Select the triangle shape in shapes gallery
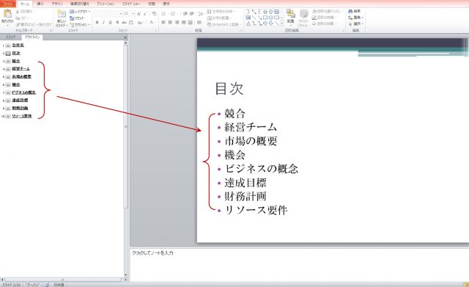Image resolution: width=469 pixels, height=287 pixels. (x=248, y=23)
